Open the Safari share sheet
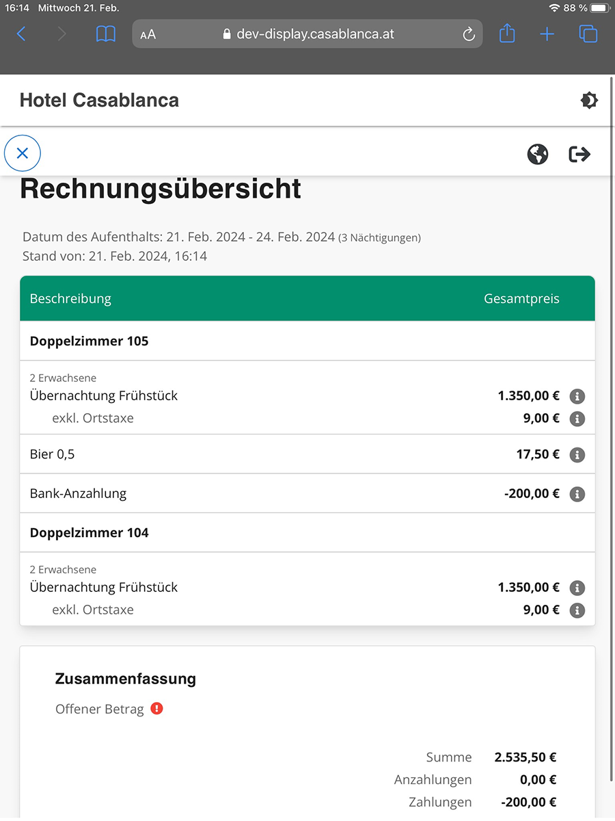615x821 pixels. click(507, 33)
